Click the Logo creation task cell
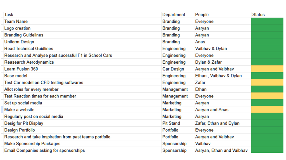286x160 pixels. pos(82,28)
